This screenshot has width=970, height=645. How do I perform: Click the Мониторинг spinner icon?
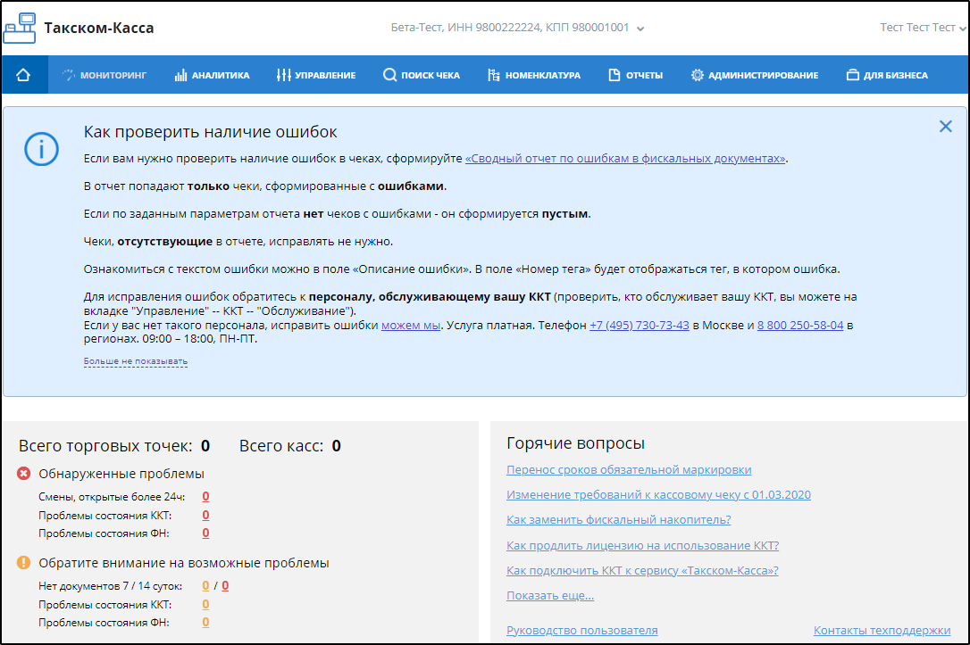68,75
